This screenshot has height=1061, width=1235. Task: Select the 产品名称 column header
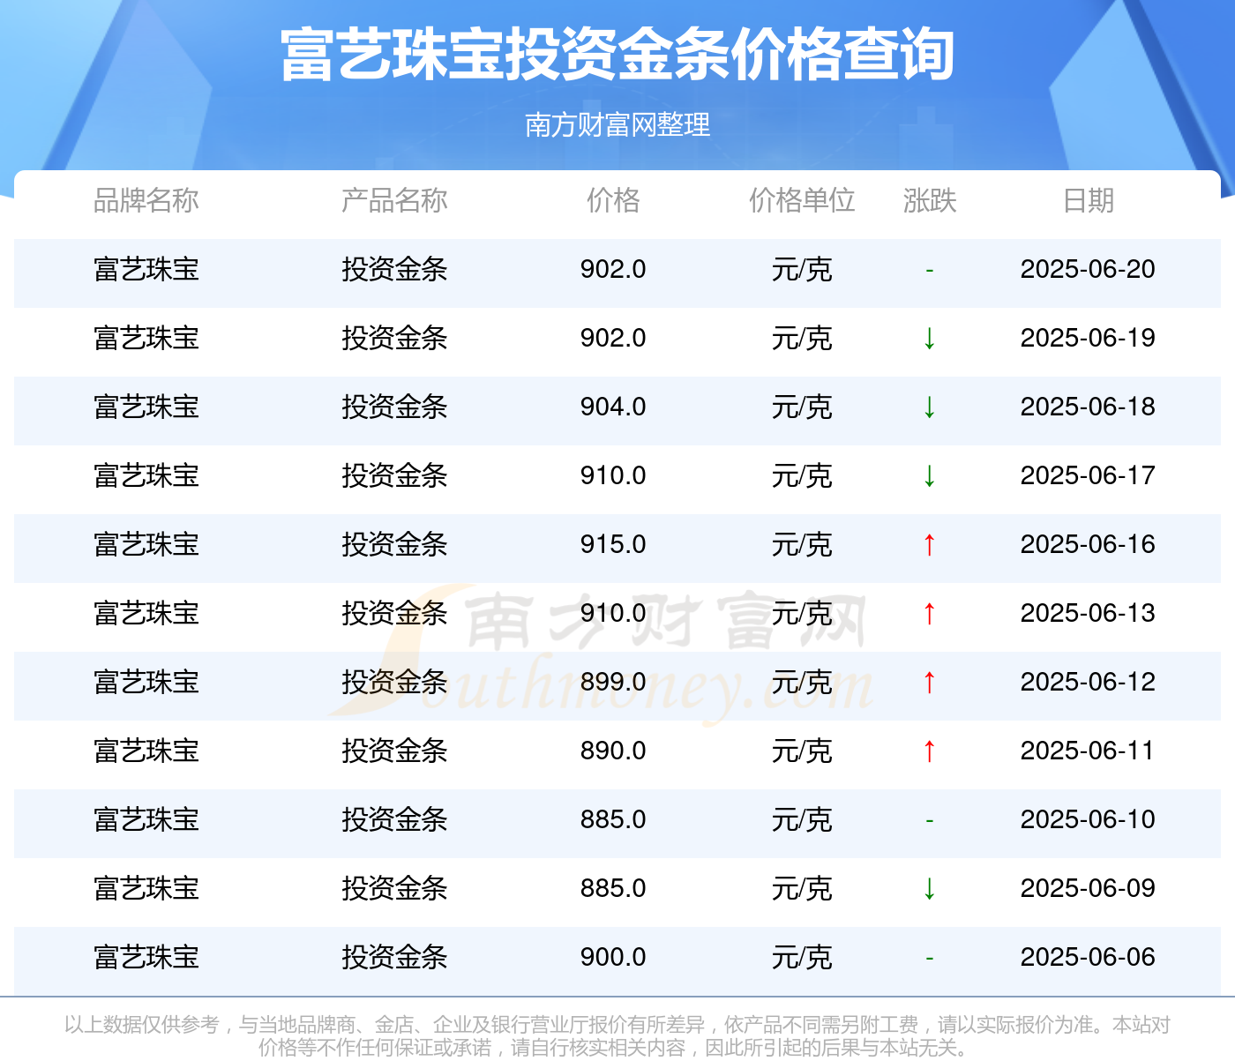coord(394,200)
